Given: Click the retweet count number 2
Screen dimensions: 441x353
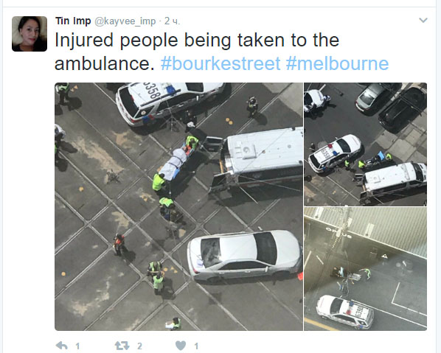Looking at the screenshot, I should coord(139,346).
